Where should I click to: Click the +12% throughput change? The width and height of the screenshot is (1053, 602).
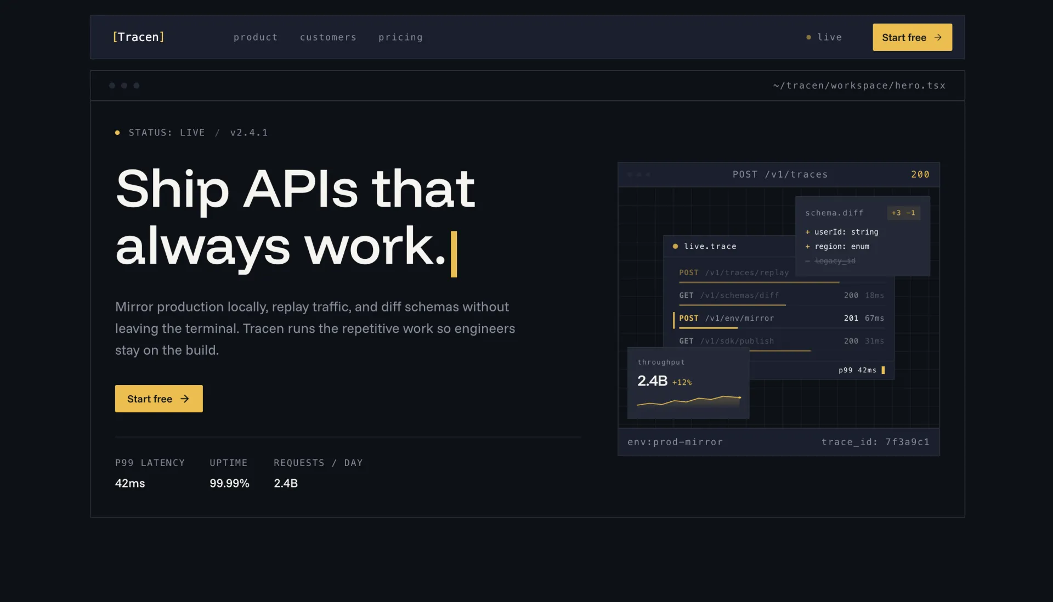click(x=682, y=382)
